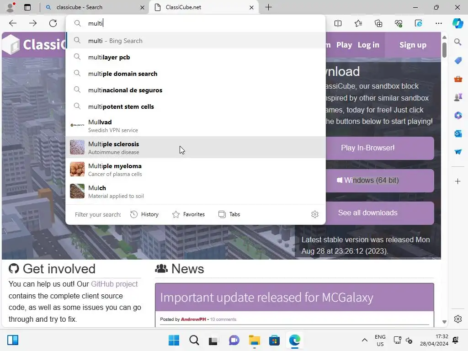Filter search by Tabs

click(229, 214)
